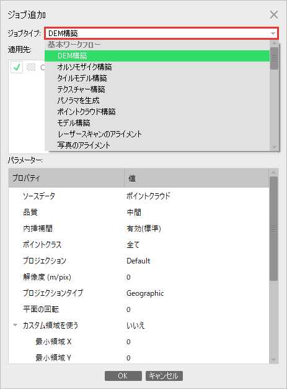Click the parameter table scroll-up arrow
The width and height of the screenshot is (287, 389).
click(x=273, y=172)
